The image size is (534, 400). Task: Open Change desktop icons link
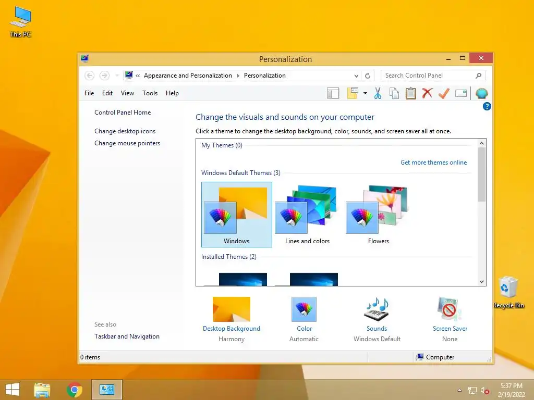pos(125,131)
